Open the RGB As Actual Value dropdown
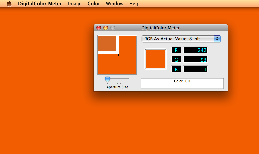Image resolution: width=259 pixels, height=154 pixels. click(x=181, y=39)
